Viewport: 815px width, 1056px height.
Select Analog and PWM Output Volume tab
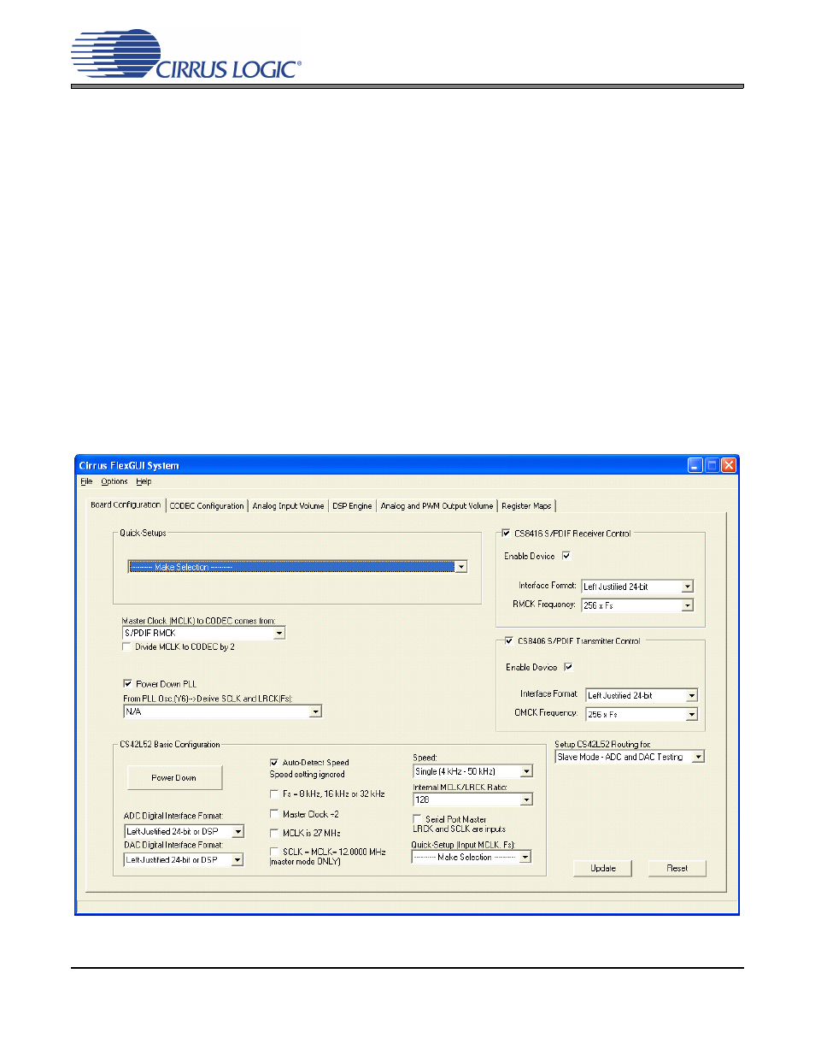pyautogui.click(x=437, y=506)
